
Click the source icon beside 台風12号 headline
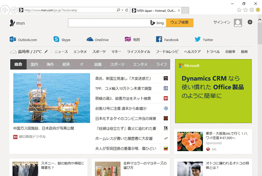coord(166,108)
